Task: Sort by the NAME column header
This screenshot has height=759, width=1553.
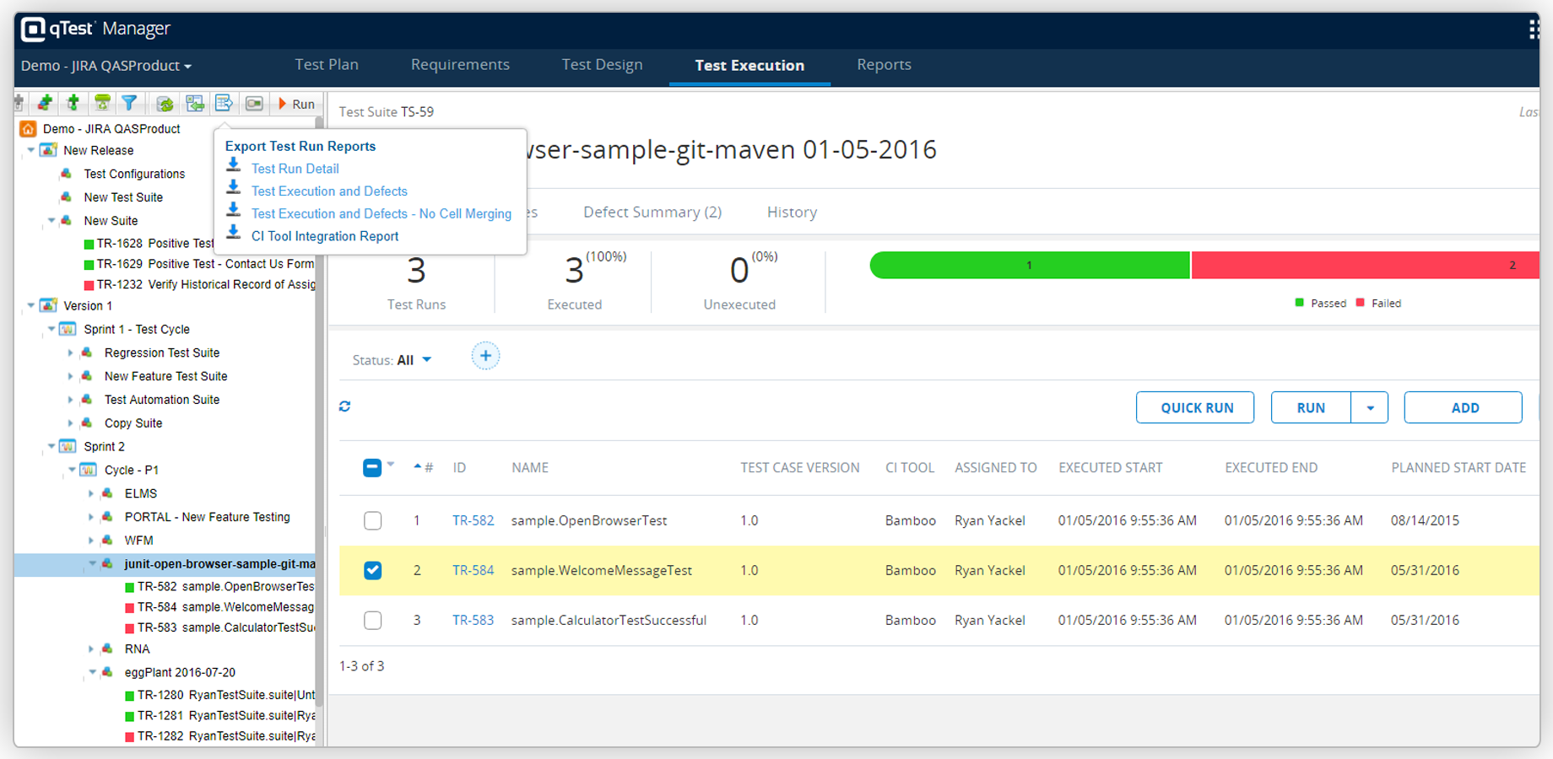Action: click(x=530, y=467)
